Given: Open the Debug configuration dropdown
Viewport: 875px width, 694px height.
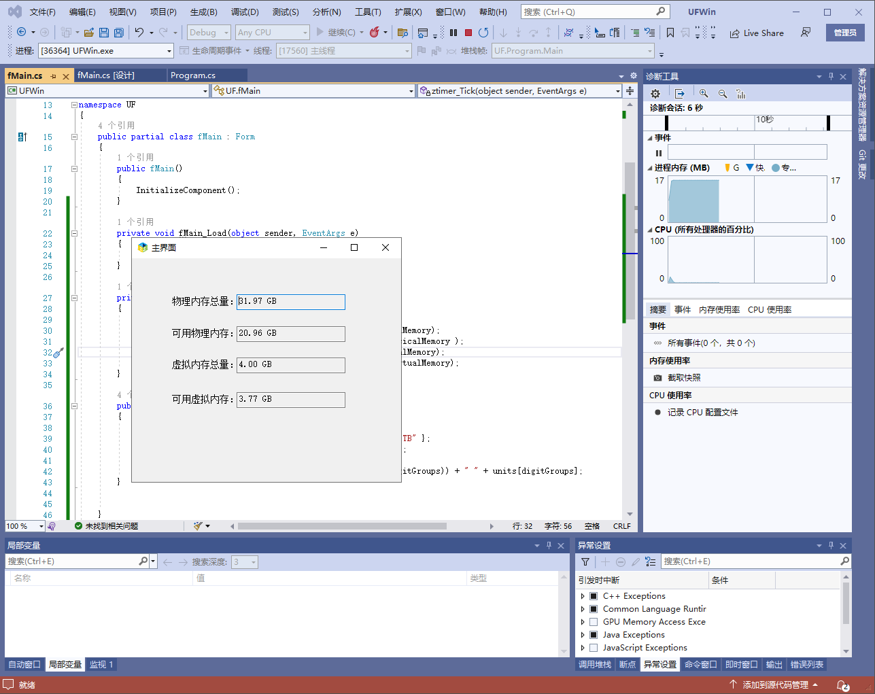Looking at the screenshot, I should pos(209,33).
